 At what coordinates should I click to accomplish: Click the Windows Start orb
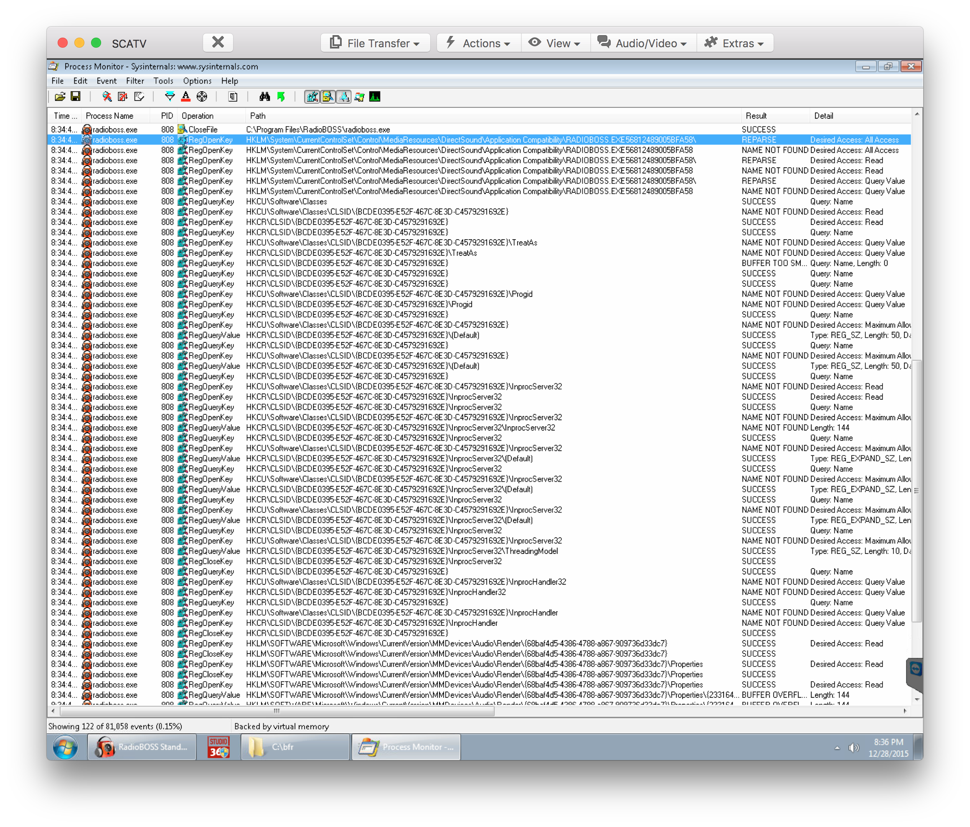[66, 747]
